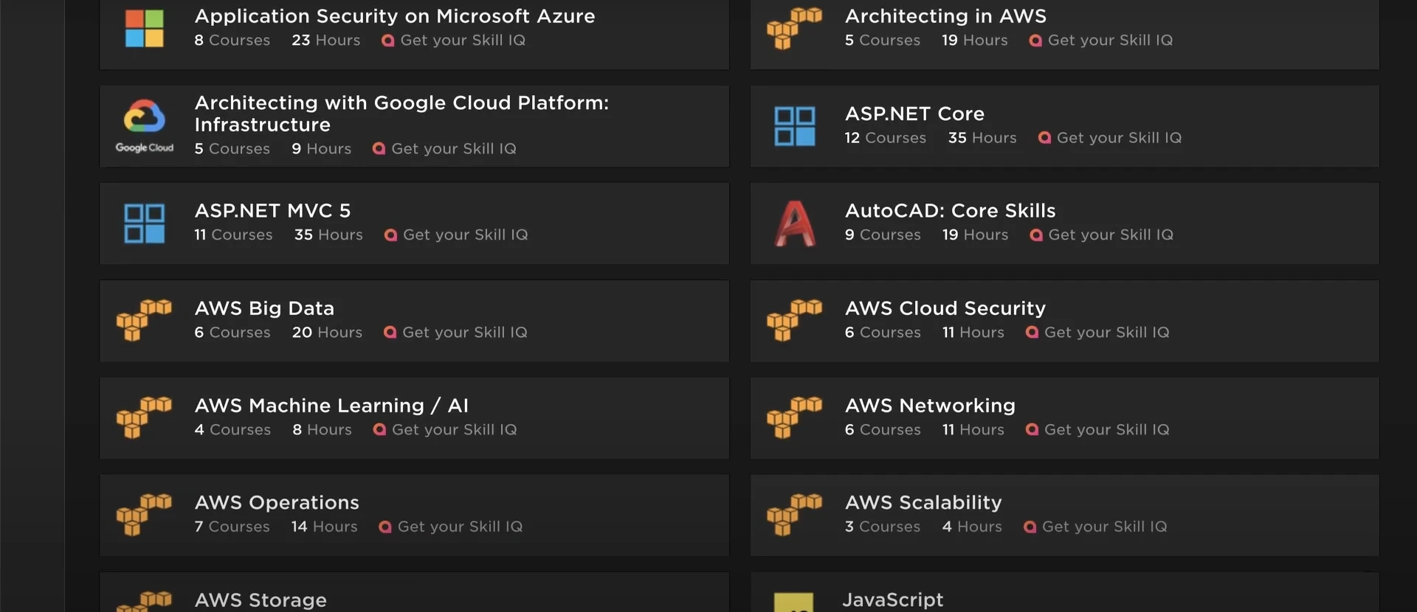The image size is (1417, 612).
Task: Click '4 Courses' under AWS Machine Learning / AI
Action: [x=232, y=430]
